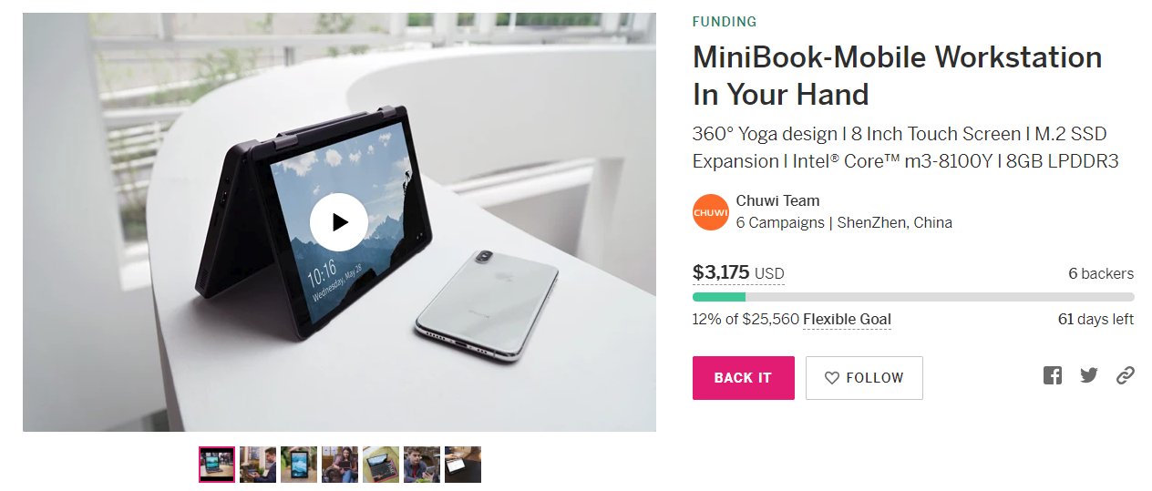The image size is (1152, 491).
Task: Play the MiniBook campaign video
Action: click(x=339, y=221)
